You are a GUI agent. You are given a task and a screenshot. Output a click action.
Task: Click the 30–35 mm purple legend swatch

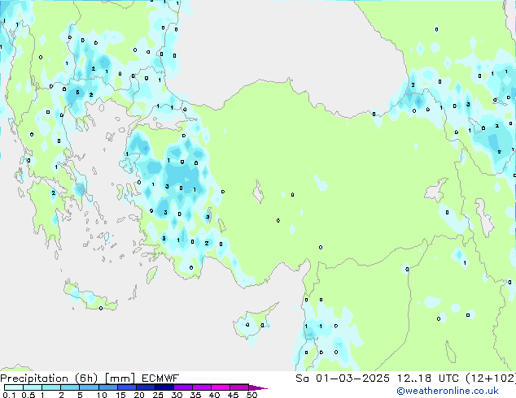tap(183, 387)
